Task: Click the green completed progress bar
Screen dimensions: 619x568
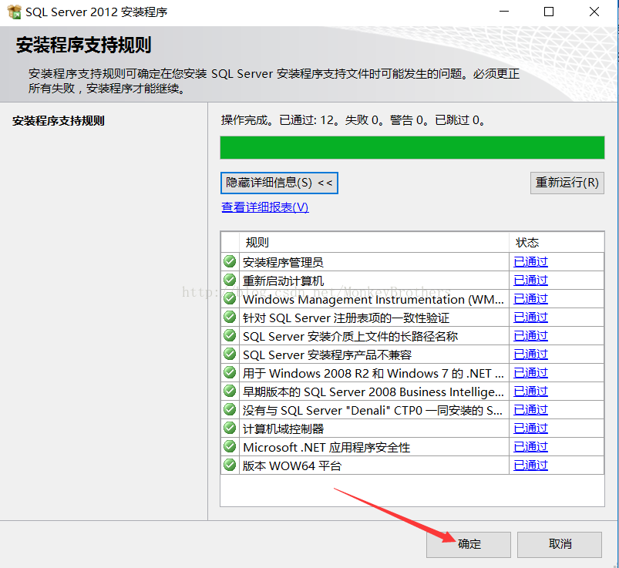Action: click(412, 148)
